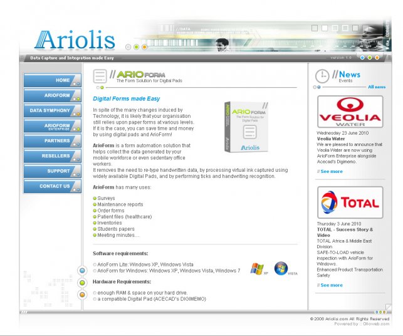Click 'ArioForm Lite: Windows XP, Windows Vista' line
403x336 pixels.
(145, 265)
